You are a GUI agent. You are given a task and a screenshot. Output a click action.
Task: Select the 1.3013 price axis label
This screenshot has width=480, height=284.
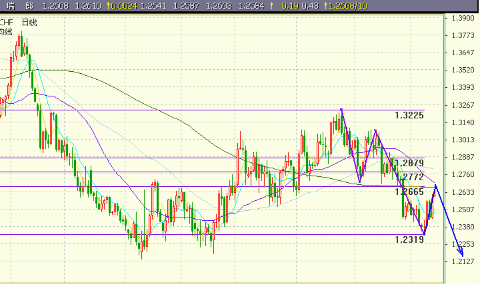(x=463, y=140)
